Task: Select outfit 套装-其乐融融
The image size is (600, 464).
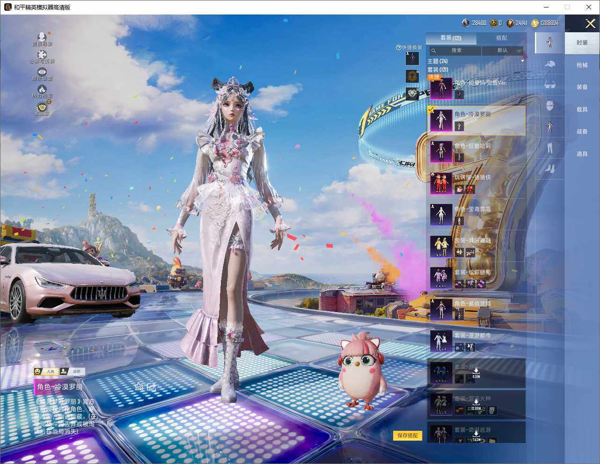Action: point(476,246)
